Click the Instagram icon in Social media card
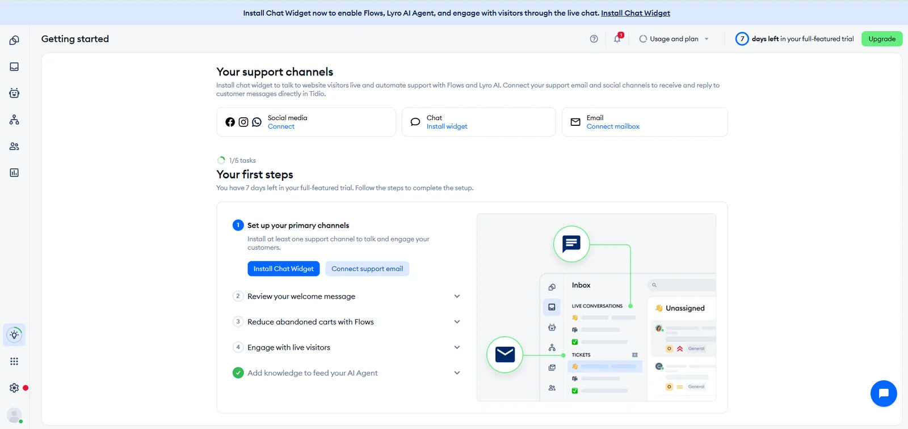Screen dimensions: 908x429 coord(243,122)
